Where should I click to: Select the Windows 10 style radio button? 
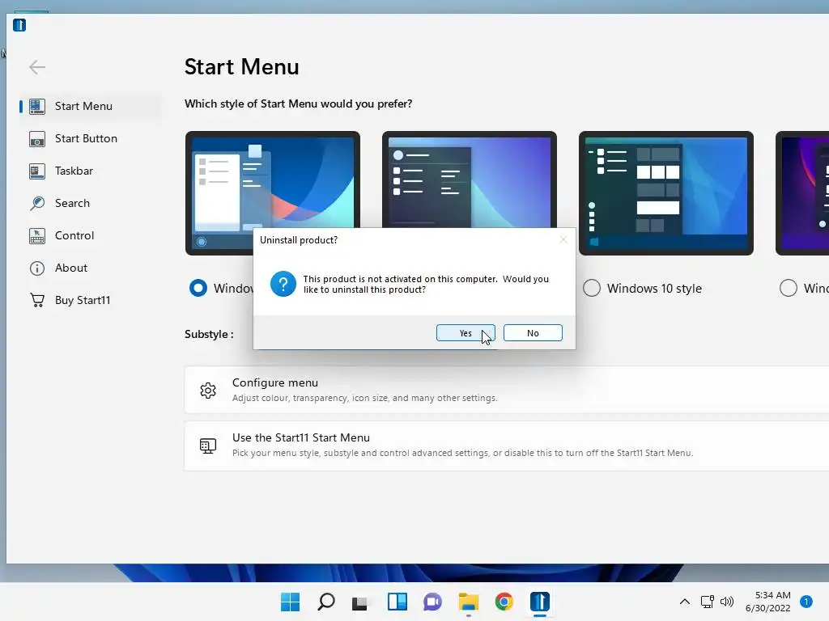[592, 288]
